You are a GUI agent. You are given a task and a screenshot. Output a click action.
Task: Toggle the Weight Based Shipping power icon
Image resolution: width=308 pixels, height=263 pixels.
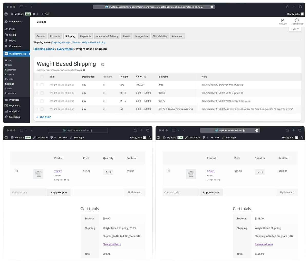103,64
